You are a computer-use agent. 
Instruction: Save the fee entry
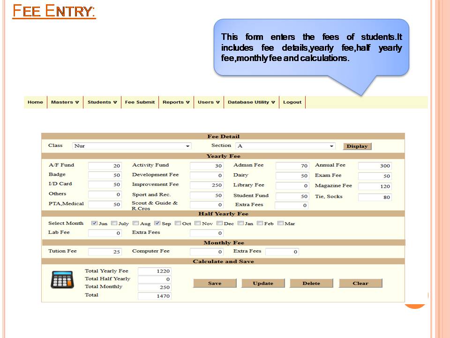coord(215,283)
